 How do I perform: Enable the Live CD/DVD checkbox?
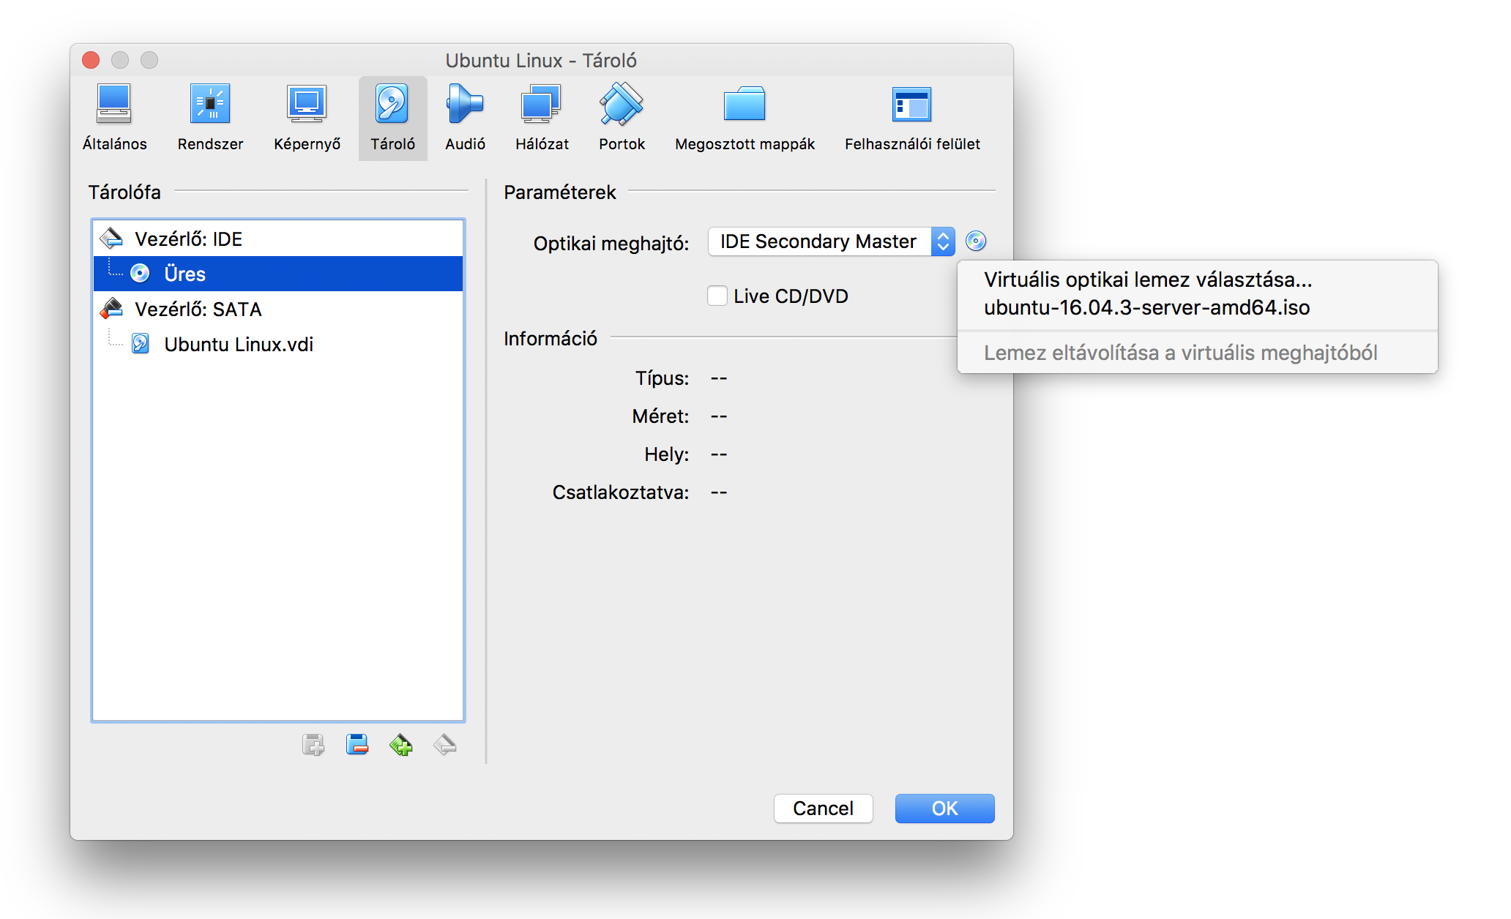pos(717,296)
